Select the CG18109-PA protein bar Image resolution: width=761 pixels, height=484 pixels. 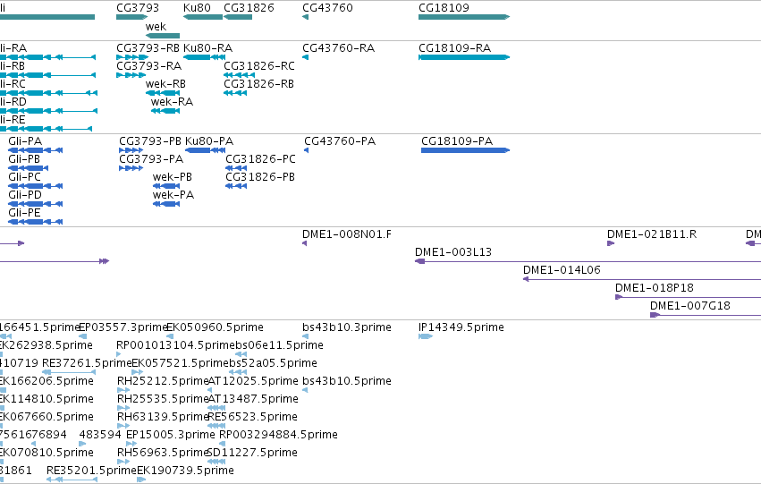coord(465,150)
